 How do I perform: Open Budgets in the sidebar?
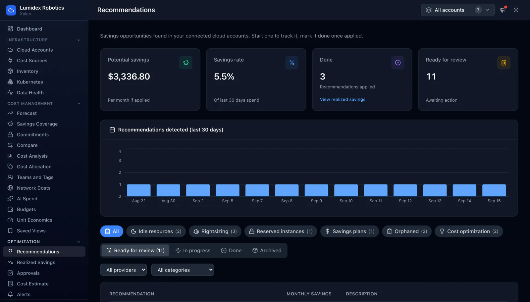point(44,209)
